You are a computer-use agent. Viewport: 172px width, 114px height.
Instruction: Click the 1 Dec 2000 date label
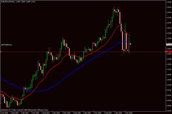[x=4, y=113]
